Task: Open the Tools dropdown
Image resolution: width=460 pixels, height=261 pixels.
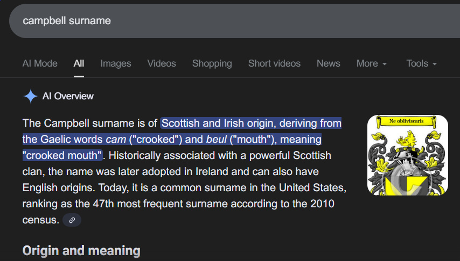Action: pos(421,63)
